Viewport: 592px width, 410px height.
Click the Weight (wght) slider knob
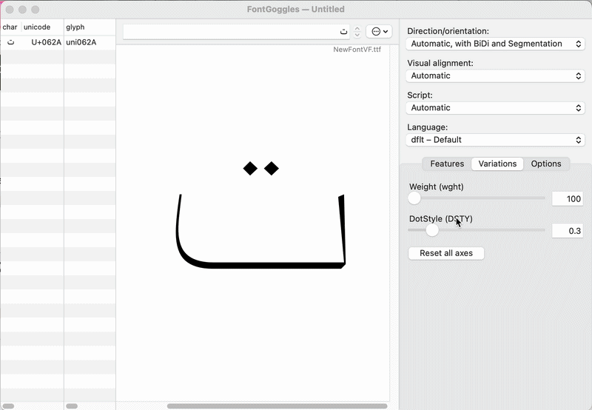[414, 198]
